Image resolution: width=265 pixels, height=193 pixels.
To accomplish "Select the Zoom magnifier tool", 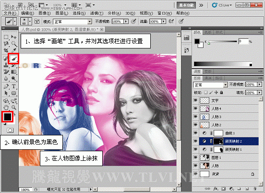I will coord(14,107).
